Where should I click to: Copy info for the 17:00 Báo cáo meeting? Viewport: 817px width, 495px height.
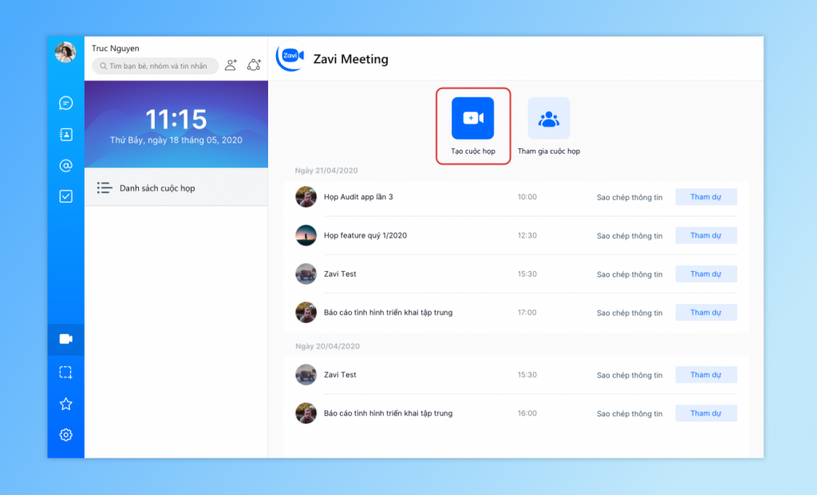(630, 313)
